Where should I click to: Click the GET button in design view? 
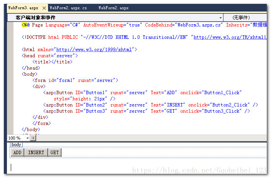(x=55, y=152)
